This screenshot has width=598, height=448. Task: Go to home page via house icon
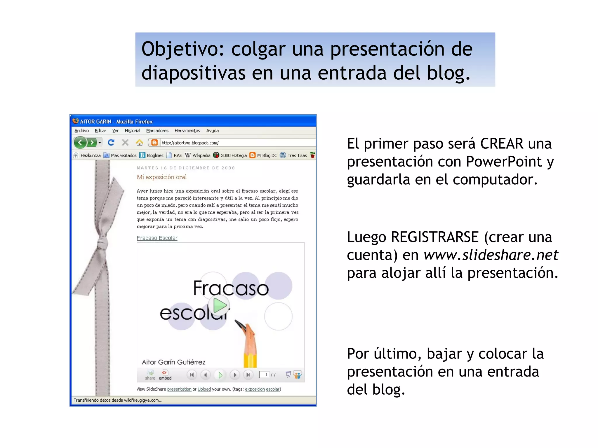pos(140,143)
